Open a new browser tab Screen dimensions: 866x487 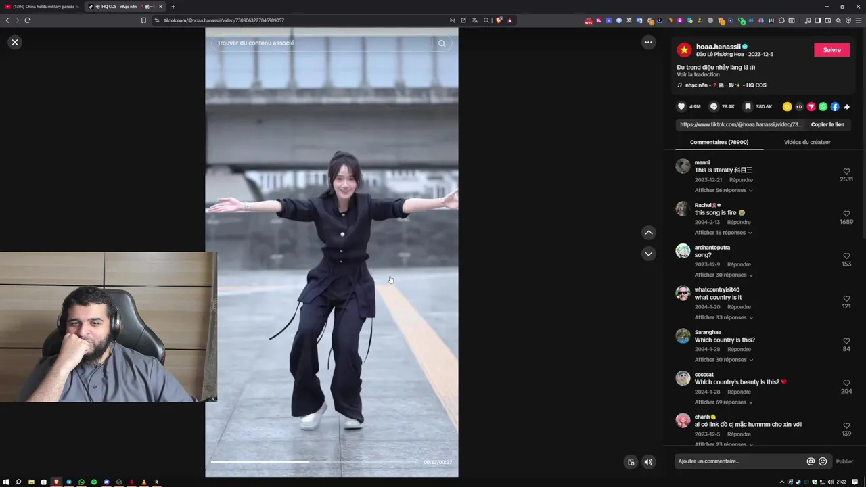click(173, 7)
